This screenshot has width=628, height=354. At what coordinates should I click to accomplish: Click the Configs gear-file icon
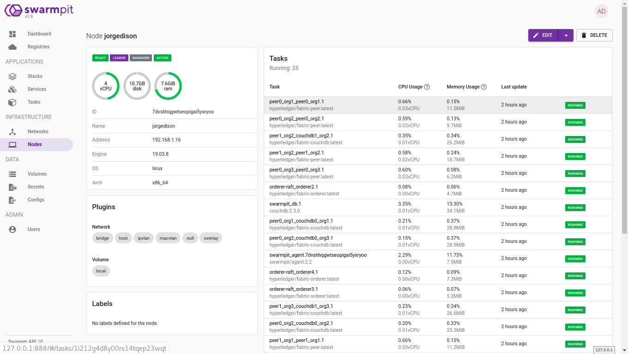point(12,200)
